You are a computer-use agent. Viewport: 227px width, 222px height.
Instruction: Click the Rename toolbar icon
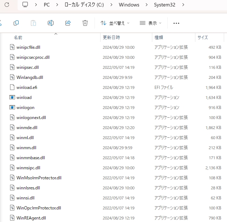[x=51, y=23]
